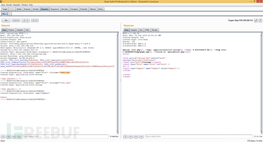Image resolution: width=263 pixels, height=142 pixels.
Task: Switch to the Intruder tool tab
Action: click(x=36, y=9)
